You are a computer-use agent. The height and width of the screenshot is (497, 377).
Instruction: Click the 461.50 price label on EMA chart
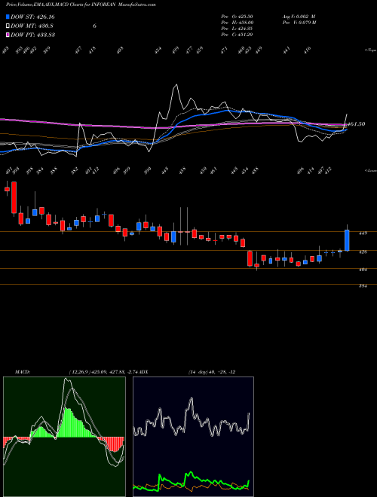[356, 124]
